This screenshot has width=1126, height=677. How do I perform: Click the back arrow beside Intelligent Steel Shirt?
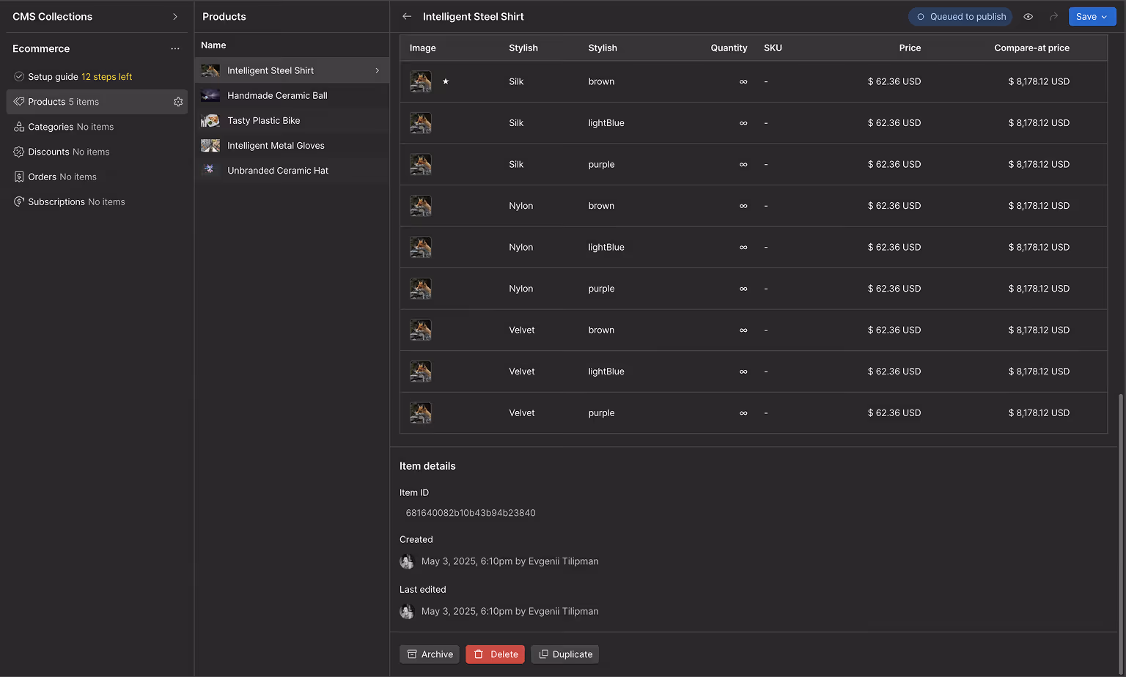[408, 16]
